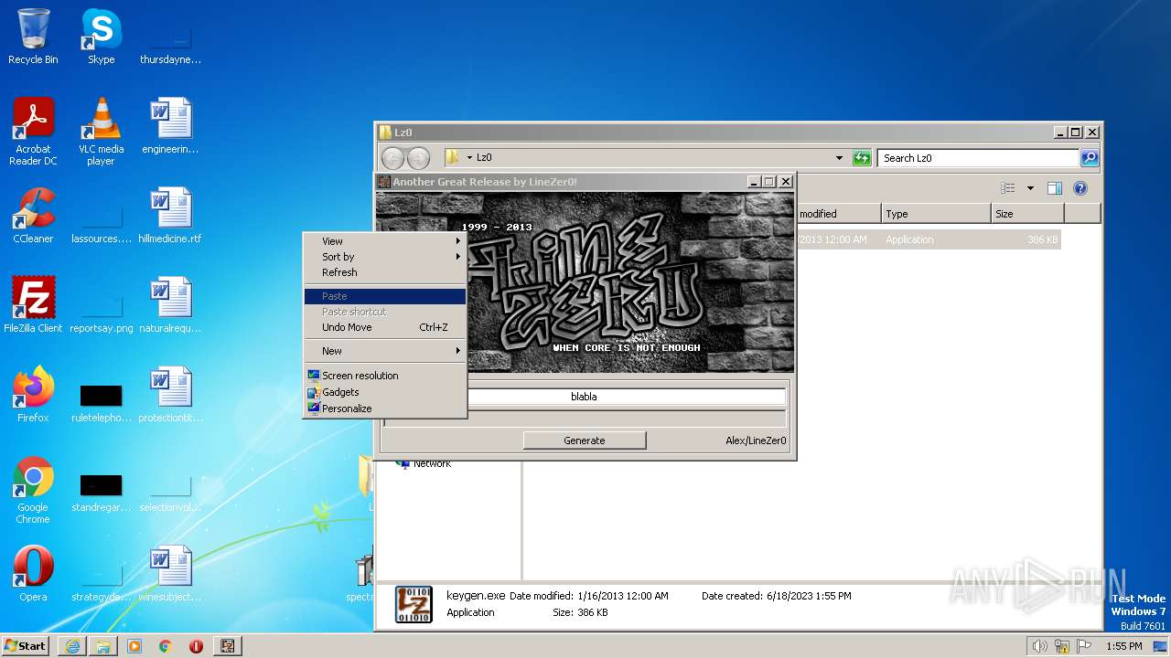Expand the New submenu
Image resolution: width=1171 pixels, height=658 pixels.
[x=385, y=351]
